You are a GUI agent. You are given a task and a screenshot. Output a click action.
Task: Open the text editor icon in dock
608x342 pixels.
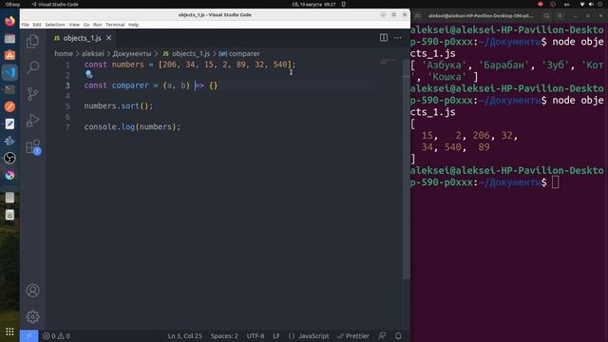pos(9,123)
